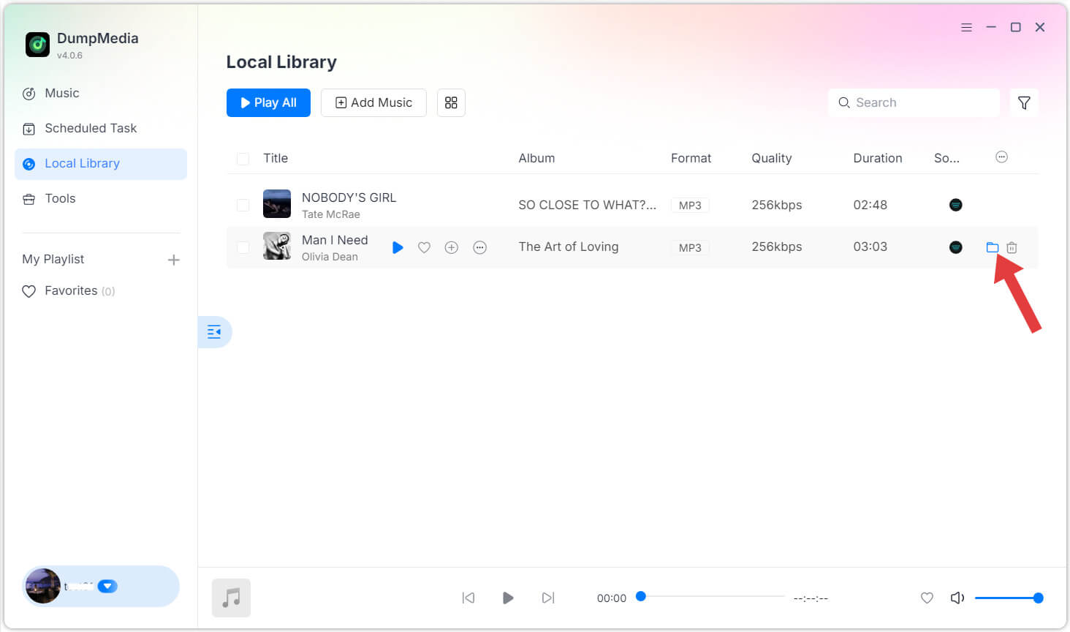Add Man I Need to a playlist via plus icon

click(x=451, y=247)
